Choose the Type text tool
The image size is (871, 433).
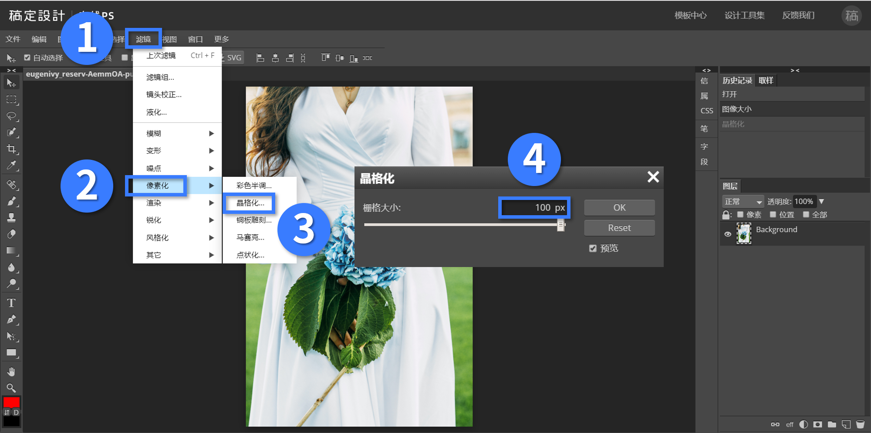(x=12, y=303)
